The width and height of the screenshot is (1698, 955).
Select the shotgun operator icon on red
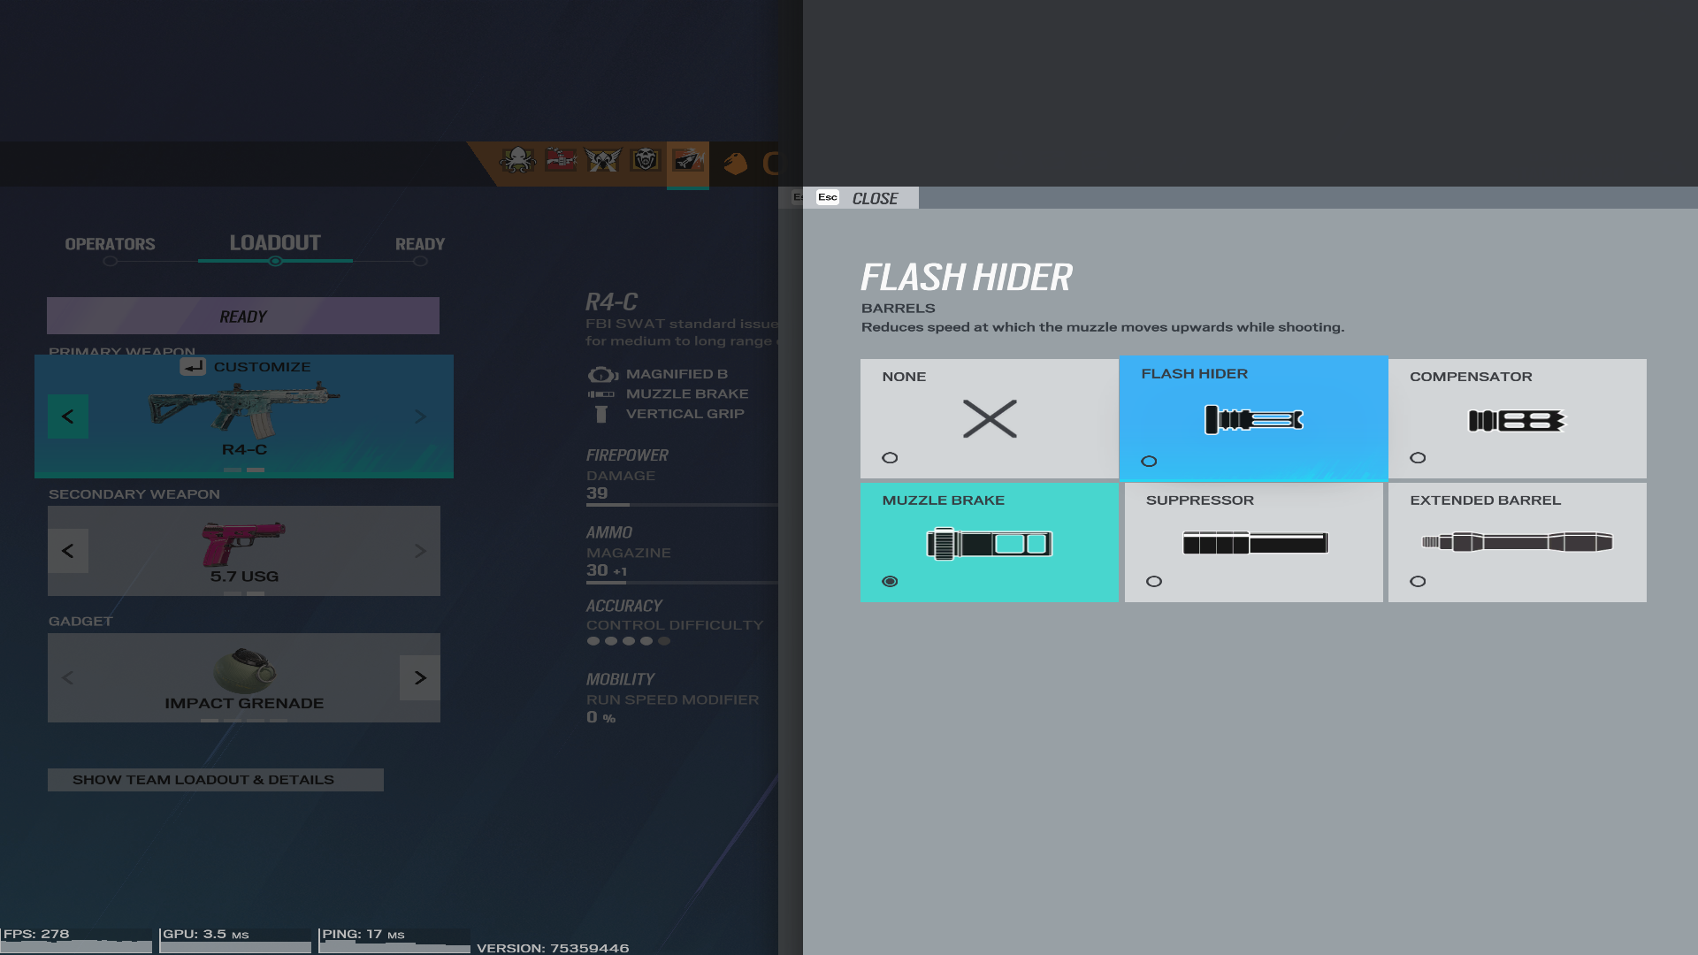(561, 160)
